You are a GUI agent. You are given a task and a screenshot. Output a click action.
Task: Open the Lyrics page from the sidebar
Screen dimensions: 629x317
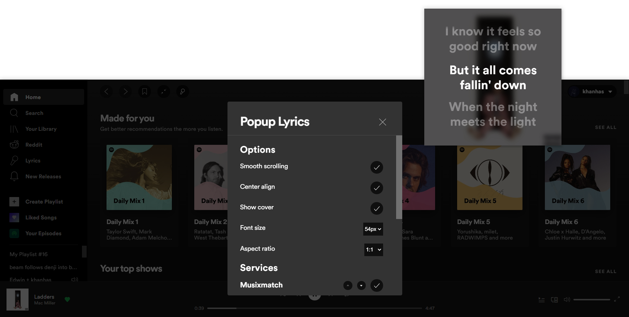[x=33, y=160]
